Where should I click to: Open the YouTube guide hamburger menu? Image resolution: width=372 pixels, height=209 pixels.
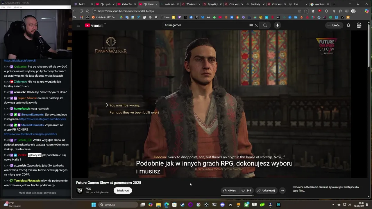(78, 25)
